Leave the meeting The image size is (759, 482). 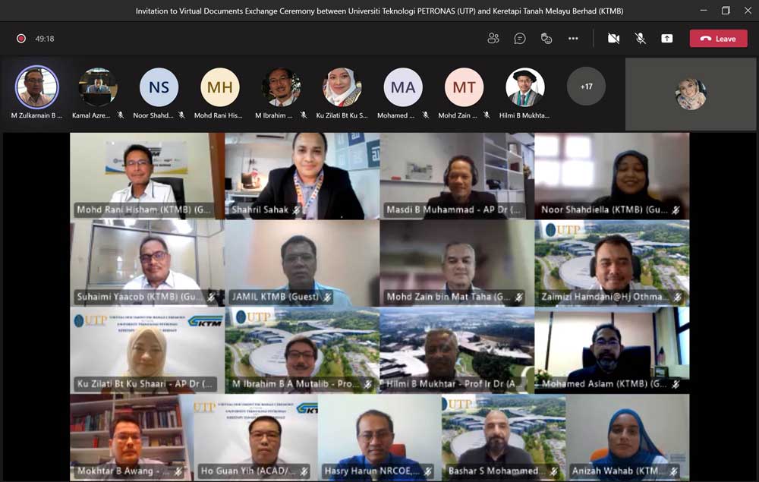718,39
